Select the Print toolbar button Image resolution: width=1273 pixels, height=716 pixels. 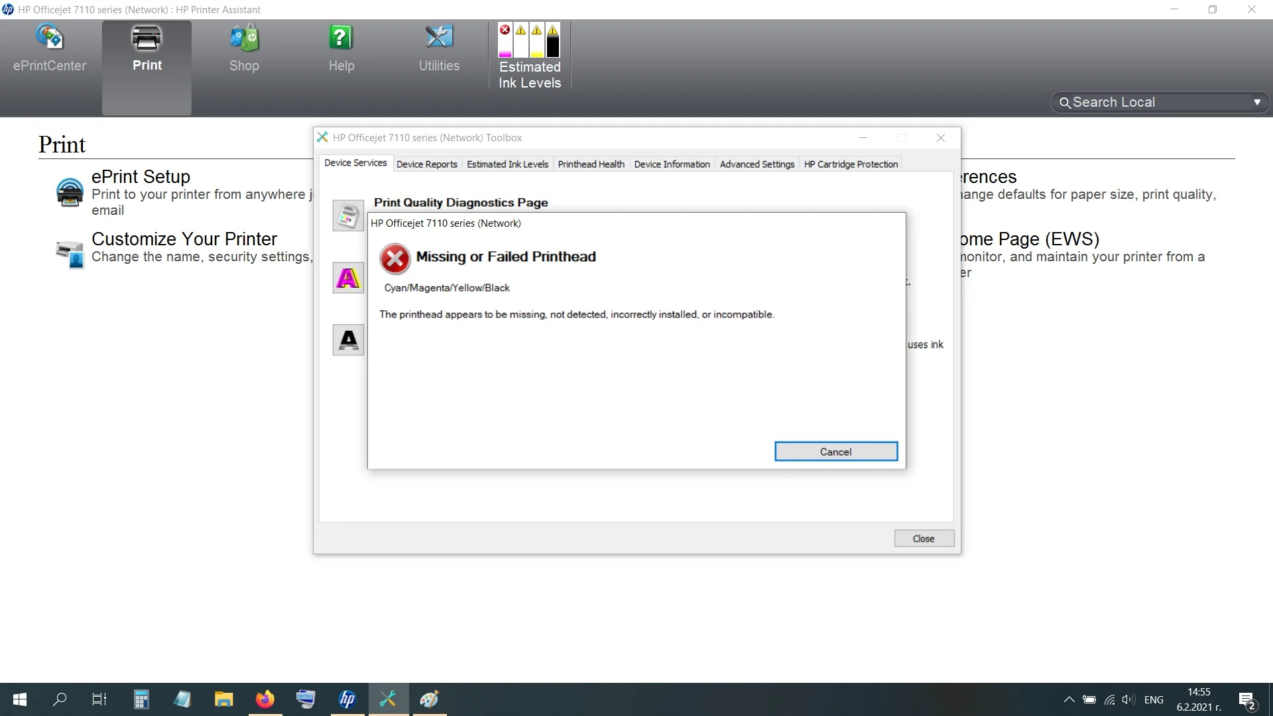click(x=147, y=48)
